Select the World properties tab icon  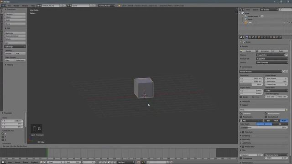click(256, 37)
